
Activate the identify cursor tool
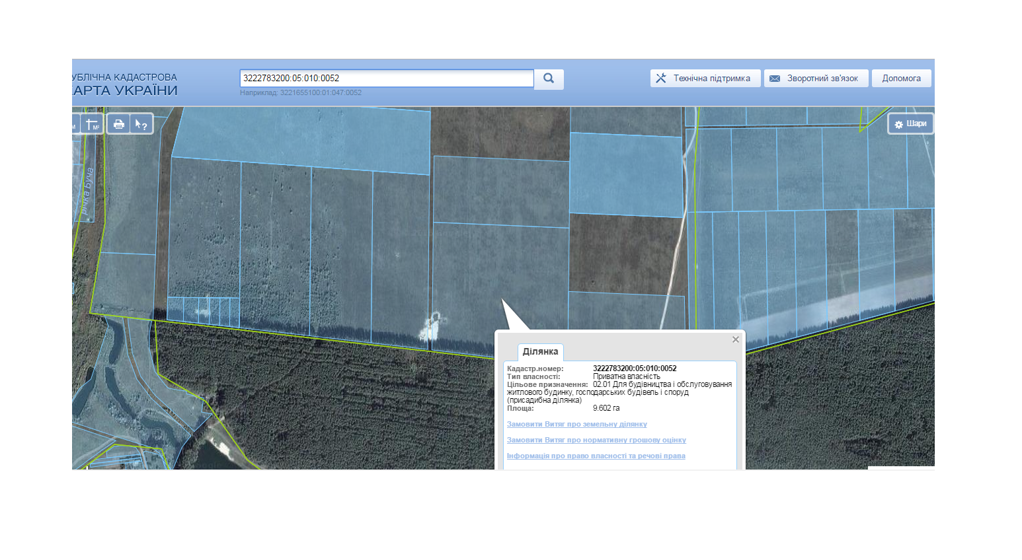(141, 124)
